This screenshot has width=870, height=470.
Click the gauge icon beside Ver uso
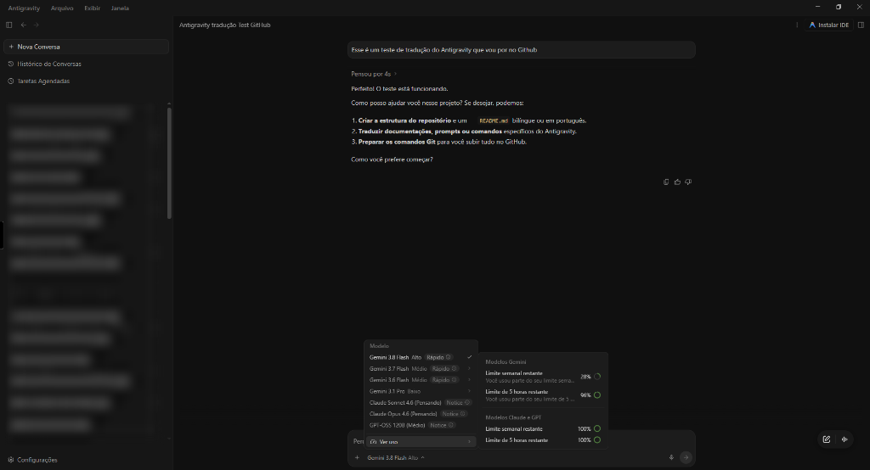(374, 442)
